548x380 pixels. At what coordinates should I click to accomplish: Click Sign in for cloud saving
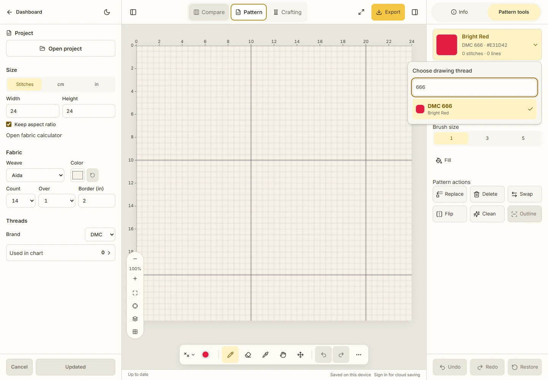coord(397,375)
